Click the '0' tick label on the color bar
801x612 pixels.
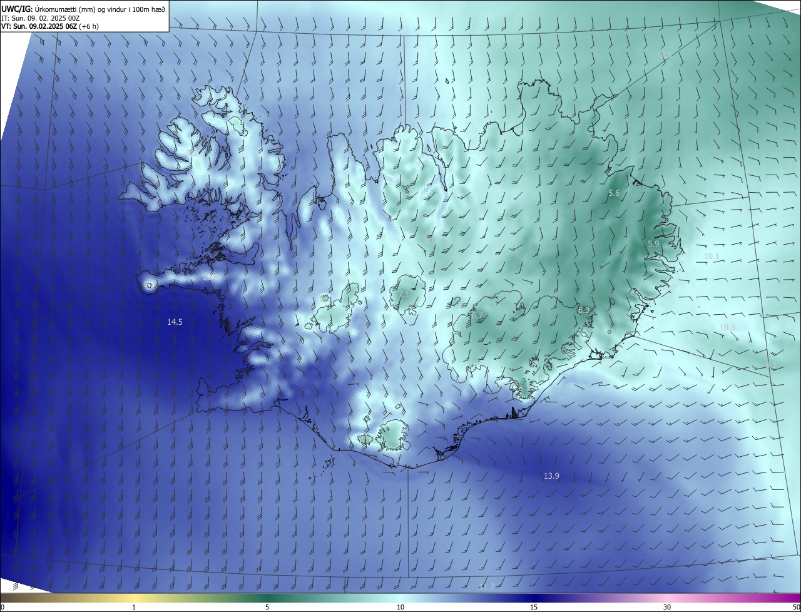(3, 608)
